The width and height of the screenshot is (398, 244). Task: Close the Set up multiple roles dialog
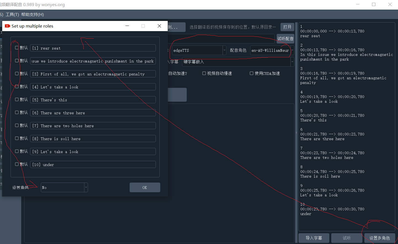[159, 26]
